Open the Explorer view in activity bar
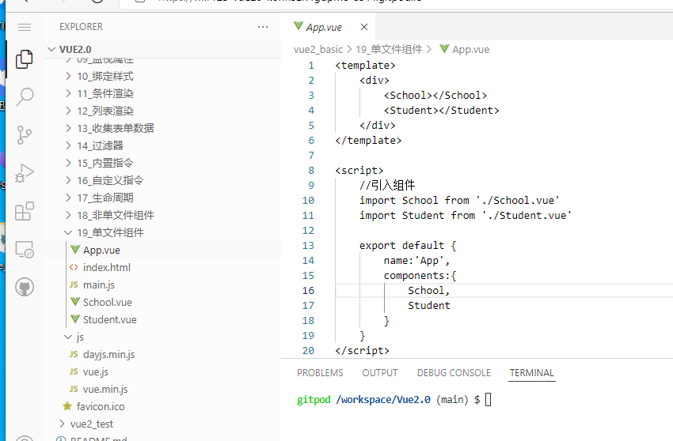The height and width of the screenshot is (441, 673). coord(25,59)
